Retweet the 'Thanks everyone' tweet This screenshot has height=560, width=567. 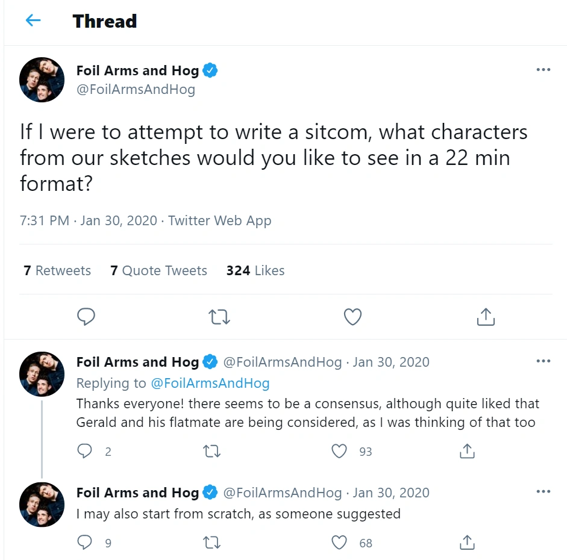pos(211,451)
